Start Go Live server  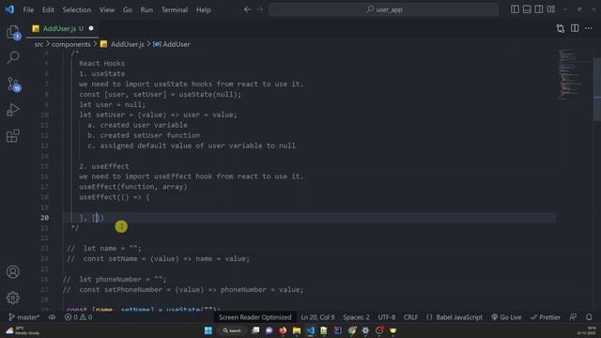(x=506, y=317)
